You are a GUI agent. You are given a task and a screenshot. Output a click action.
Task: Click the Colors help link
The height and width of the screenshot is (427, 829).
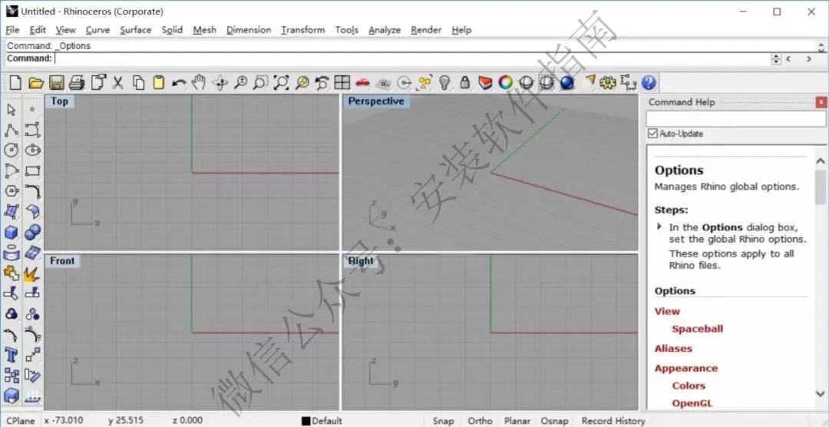pos(689,386)
